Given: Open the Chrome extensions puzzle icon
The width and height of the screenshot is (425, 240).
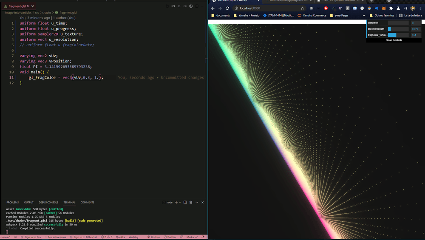Looking at the screenshot, I should [391, 8].
